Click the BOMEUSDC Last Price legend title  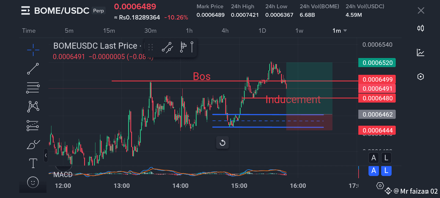[x=95, y=46]
